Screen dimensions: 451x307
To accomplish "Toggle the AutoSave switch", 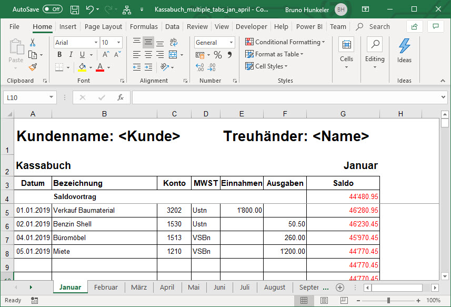I will click(52, 9).
